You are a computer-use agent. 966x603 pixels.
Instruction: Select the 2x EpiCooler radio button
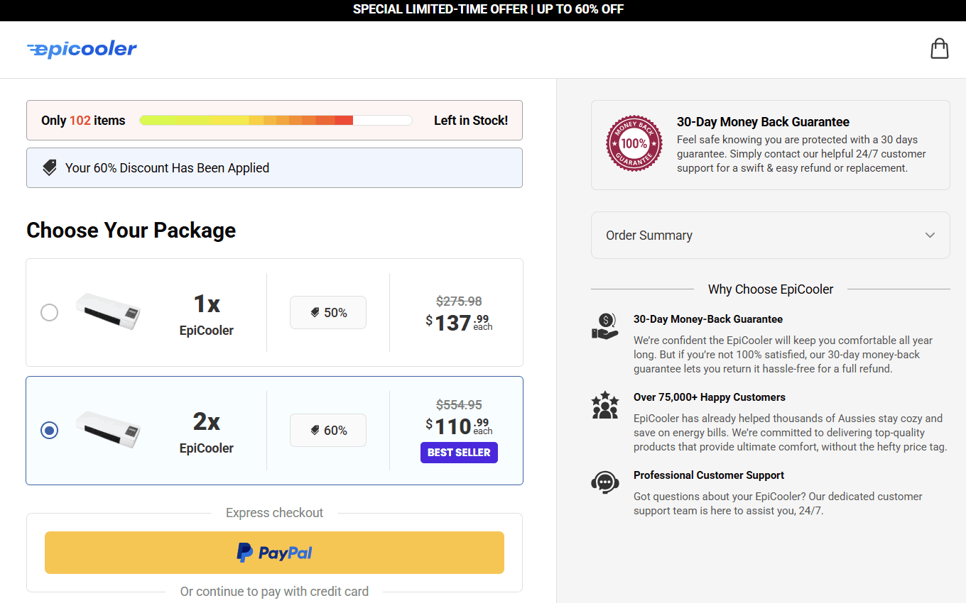49,430
